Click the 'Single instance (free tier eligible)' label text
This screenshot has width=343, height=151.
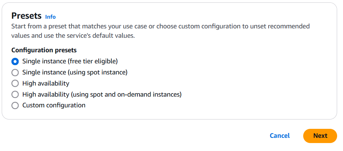(70, 61)
